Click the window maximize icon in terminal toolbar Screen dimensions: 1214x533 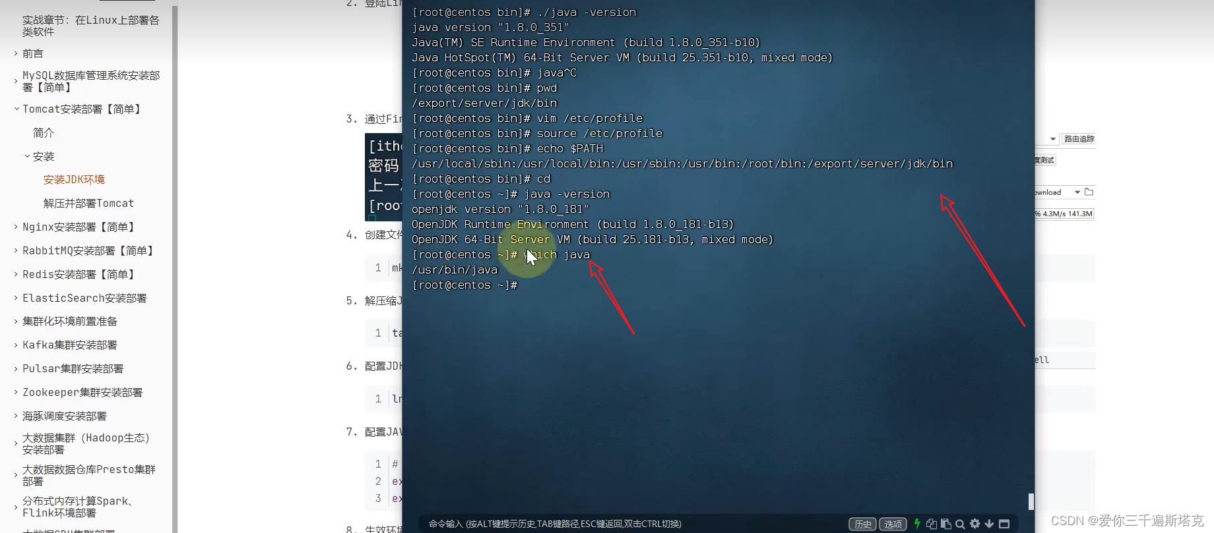tap(1004, 524)
